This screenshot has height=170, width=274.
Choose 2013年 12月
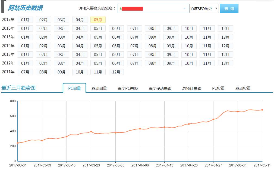225,55
